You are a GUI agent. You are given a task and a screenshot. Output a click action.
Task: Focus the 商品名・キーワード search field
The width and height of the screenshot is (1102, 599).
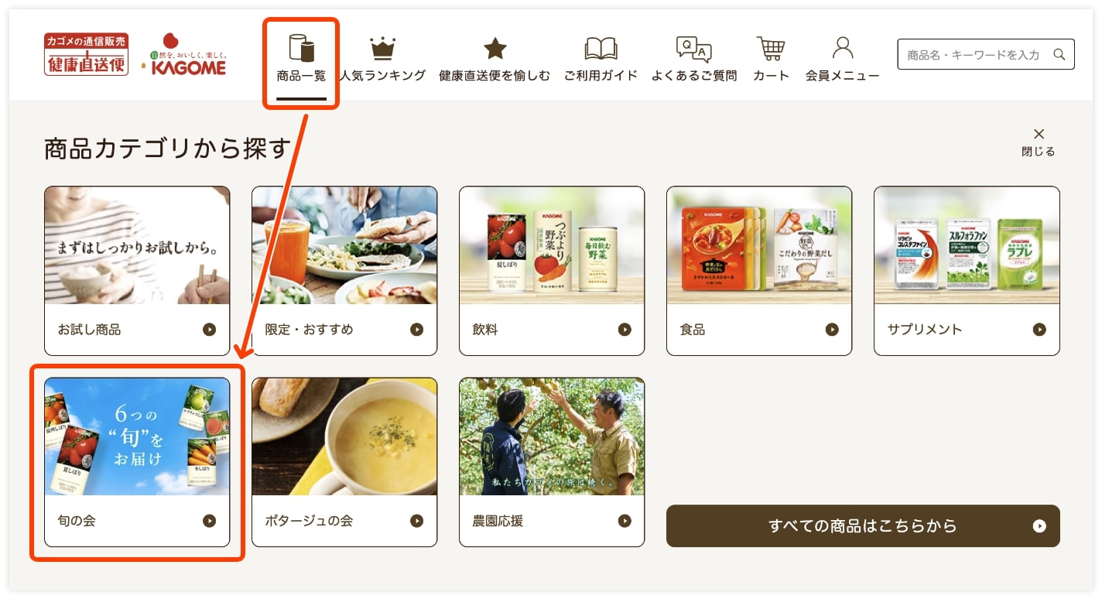tap(977, 54)
